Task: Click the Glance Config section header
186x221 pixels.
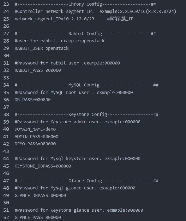Action: (x=86, y=181)
